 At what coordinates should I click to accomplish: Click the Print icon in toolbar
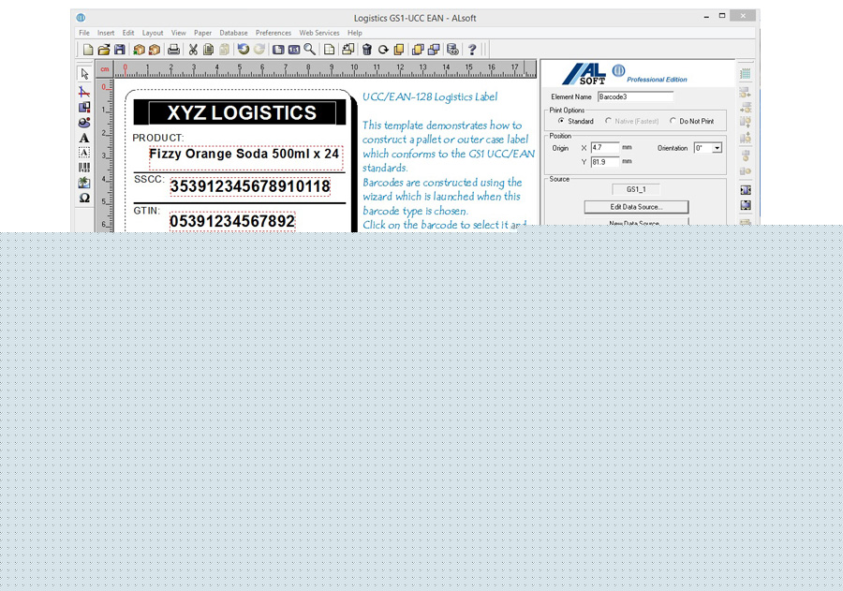pyautogui.click(x=173, y=50)
